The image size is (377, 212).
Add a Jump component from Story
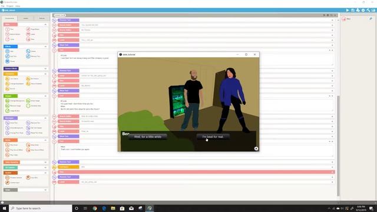pos(9,39)
